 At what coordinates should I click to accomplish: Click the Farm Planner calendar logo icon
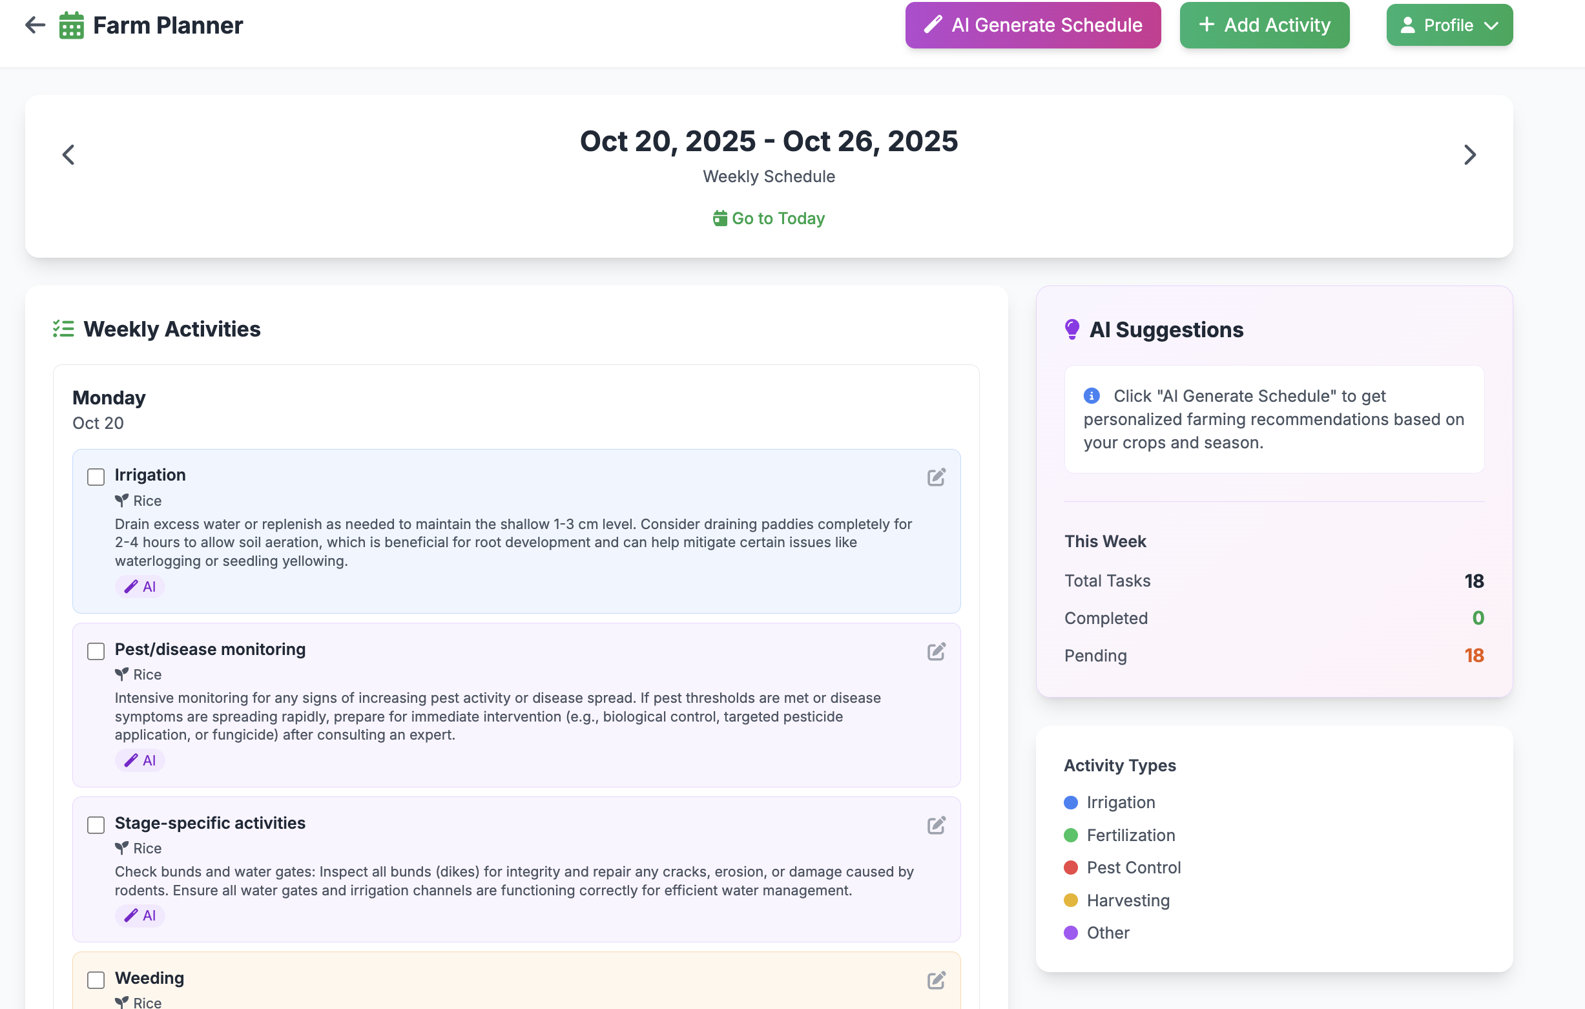[71, 26]
